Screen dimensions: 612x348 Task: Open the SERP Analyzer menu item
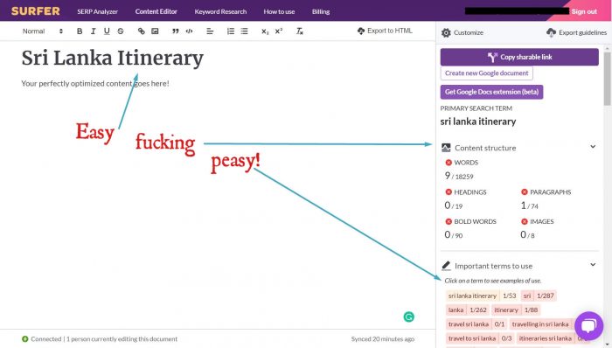pyautogui.click(x=98, y=11)
